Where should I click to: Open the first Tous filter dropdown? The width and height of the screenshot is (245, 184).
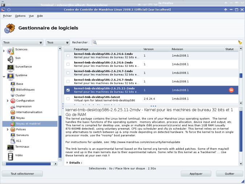point(22,42)
